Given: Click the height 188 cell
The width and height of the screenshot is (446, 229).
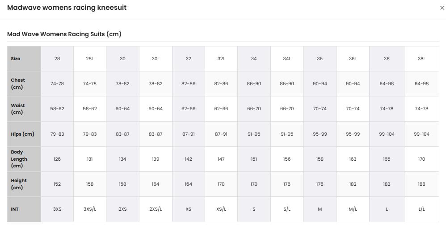Looking at the screenshot, I should click(x=421, y=184).
